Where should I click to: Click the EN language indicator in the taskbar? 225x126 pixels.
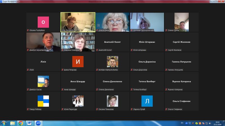(182, 123)
